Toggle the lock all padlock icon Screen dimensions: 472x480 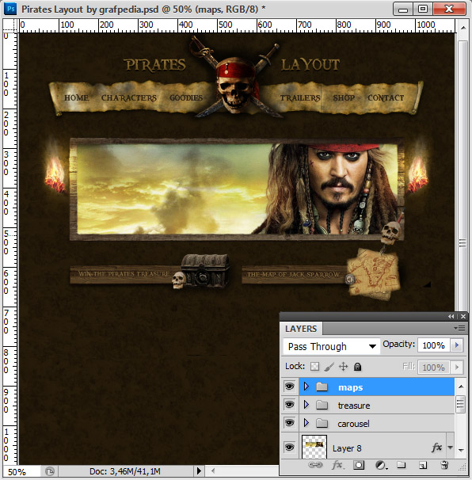tap(357, 367)
